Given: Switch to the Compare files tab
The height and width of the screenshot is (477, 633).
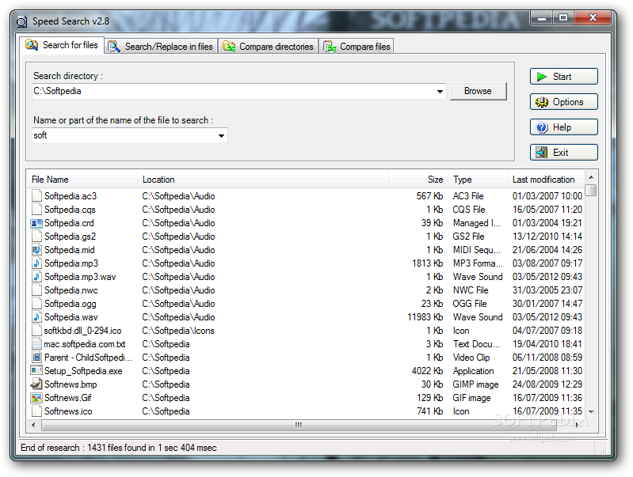Looking at the screenshot, I should pyautogui.click(x=357, y=47).
